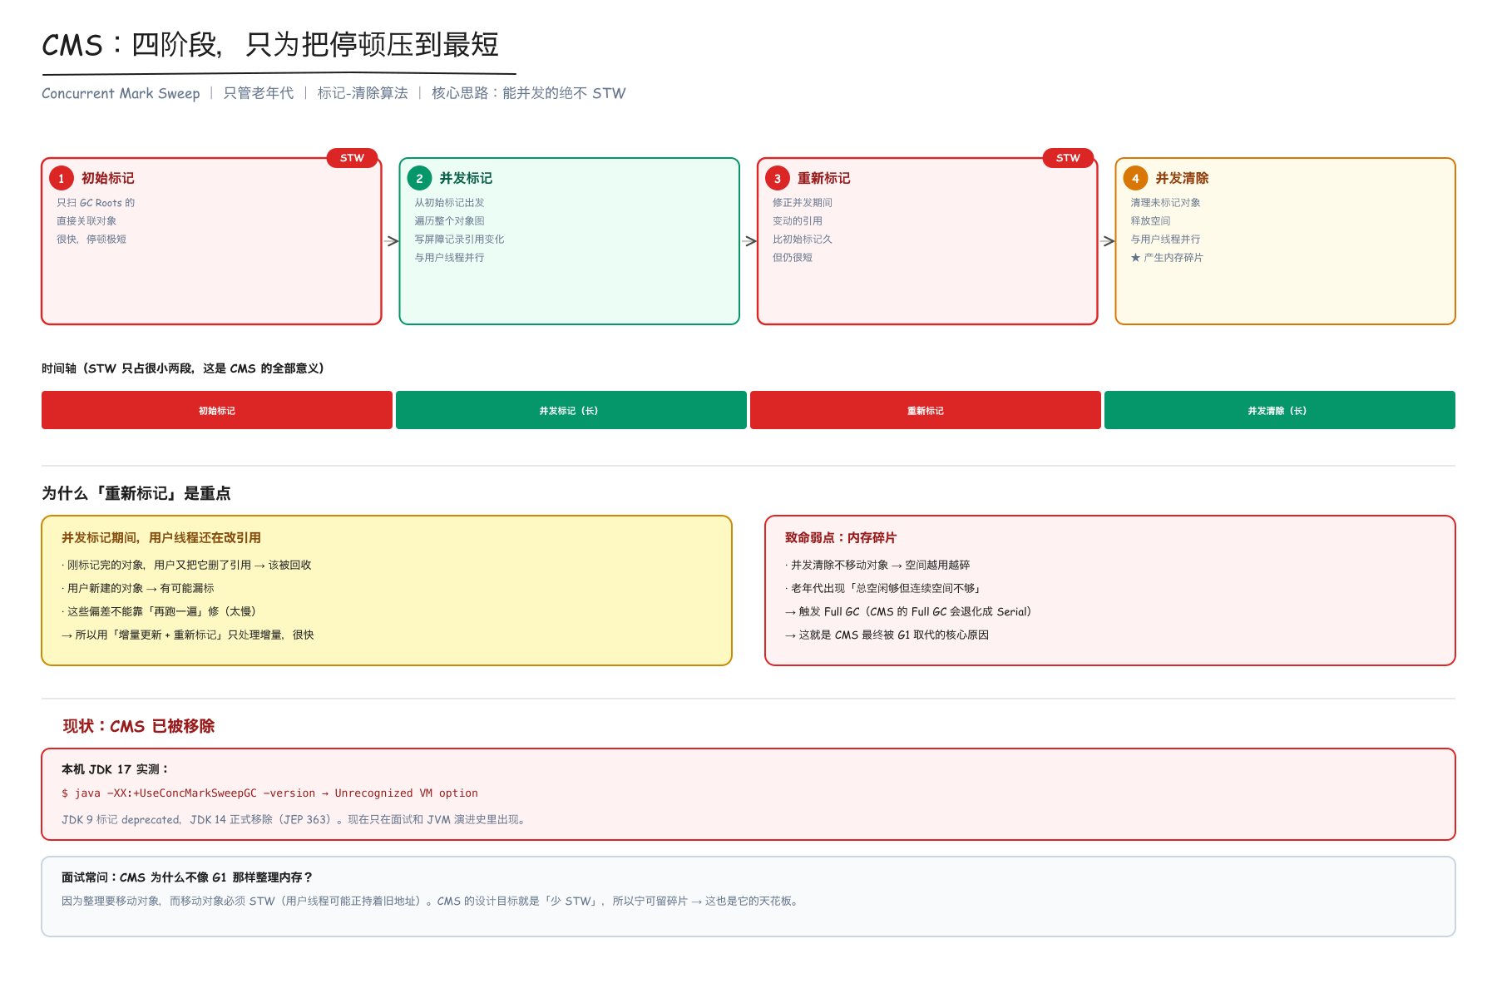Click the 重新标记 card heading
Viewport: 1497px width, 1003px height.
824,178
